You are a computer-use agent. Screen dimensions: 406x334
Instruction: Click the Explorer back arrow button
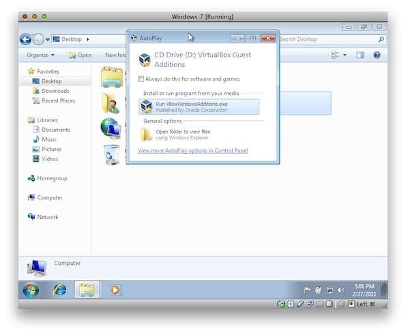pos(25,40)
